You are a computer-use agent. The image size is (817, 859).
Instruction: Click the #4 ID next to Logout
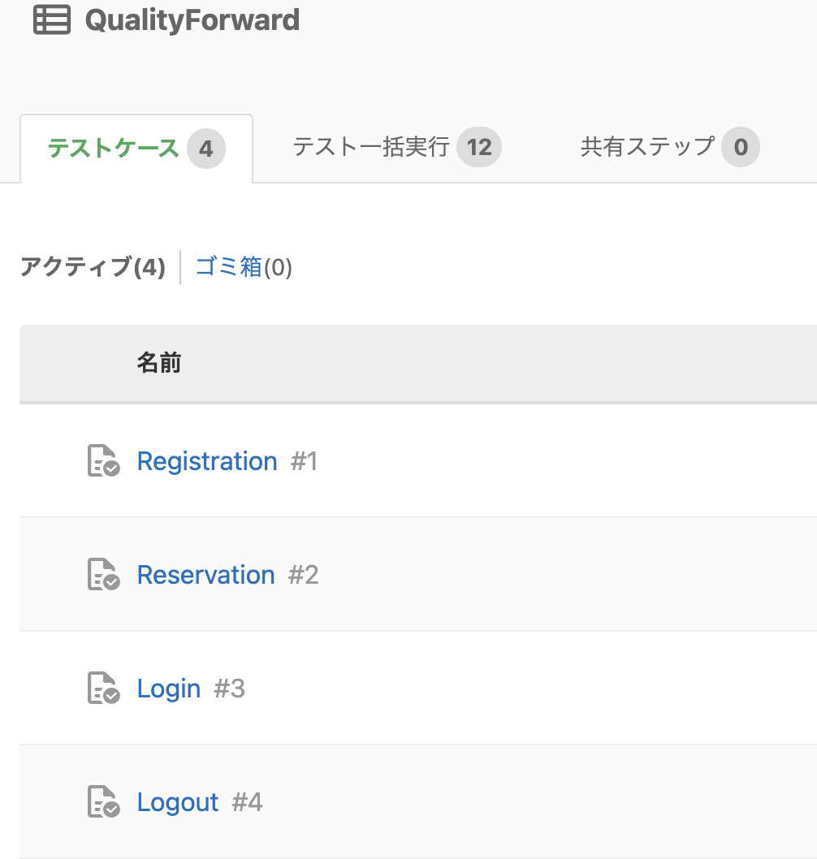click(x=247, y=802)
